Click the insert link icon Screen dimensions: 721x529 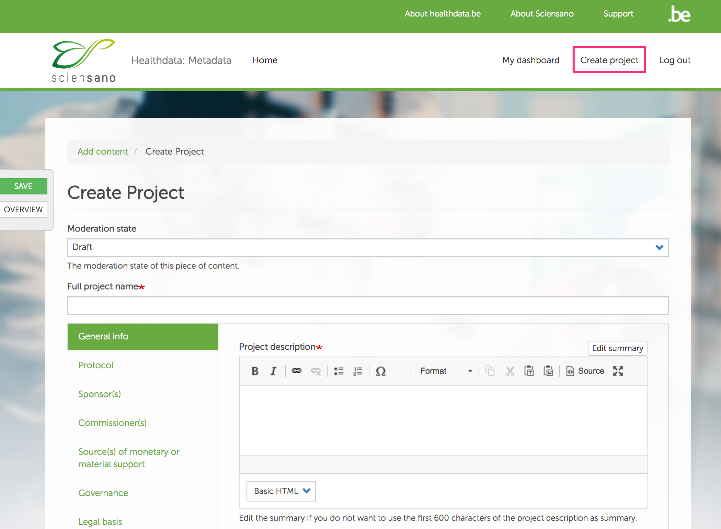(296, 371)
